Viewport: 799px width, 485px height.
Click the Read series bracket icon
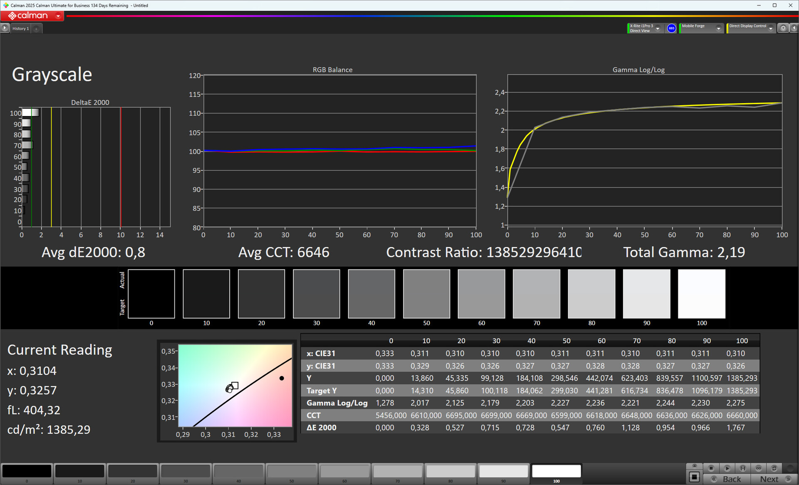pos(743,468)
